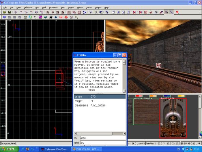Open the Brush menu
202x152 pixels.
(x=80, y=8)
